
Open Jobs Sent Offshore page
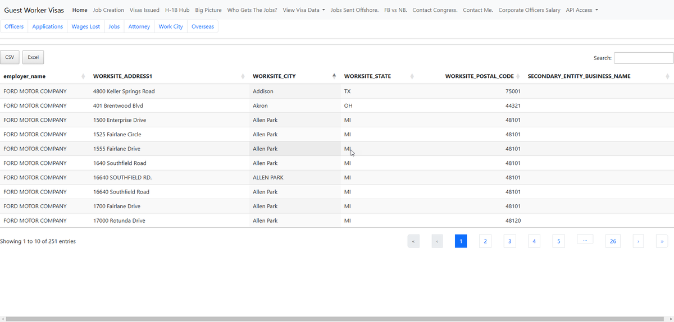(x=354, y=10)
